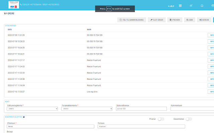Viewport: 214px width, 133px height.
Task: Click the Beregn button
Action: pos(204,20)
